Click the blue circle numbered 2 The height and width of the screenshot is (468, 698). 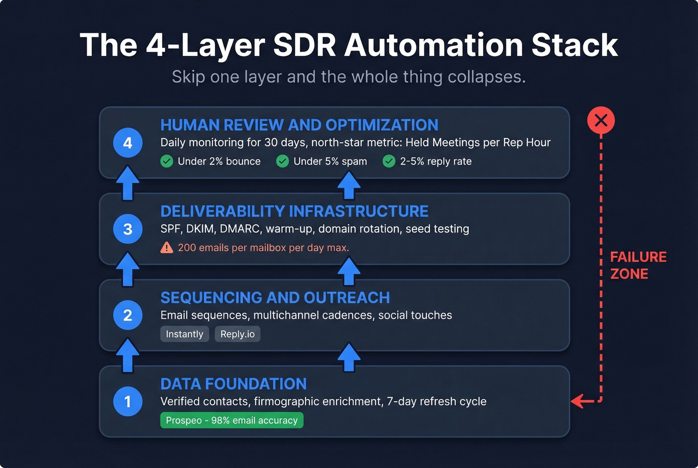pyautogui.click(x=128, y=315)
